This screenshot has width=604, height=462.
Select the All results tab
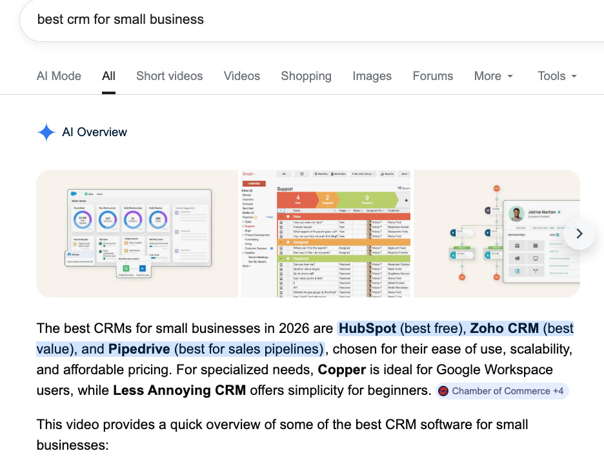[108, 76]
